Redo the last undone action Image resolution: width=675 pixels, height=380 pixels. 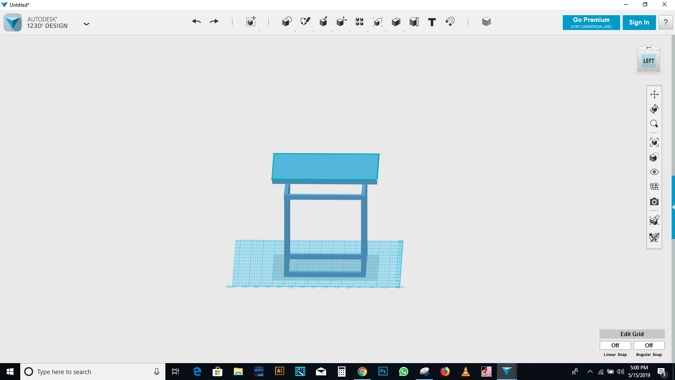(x=214, y=22)
